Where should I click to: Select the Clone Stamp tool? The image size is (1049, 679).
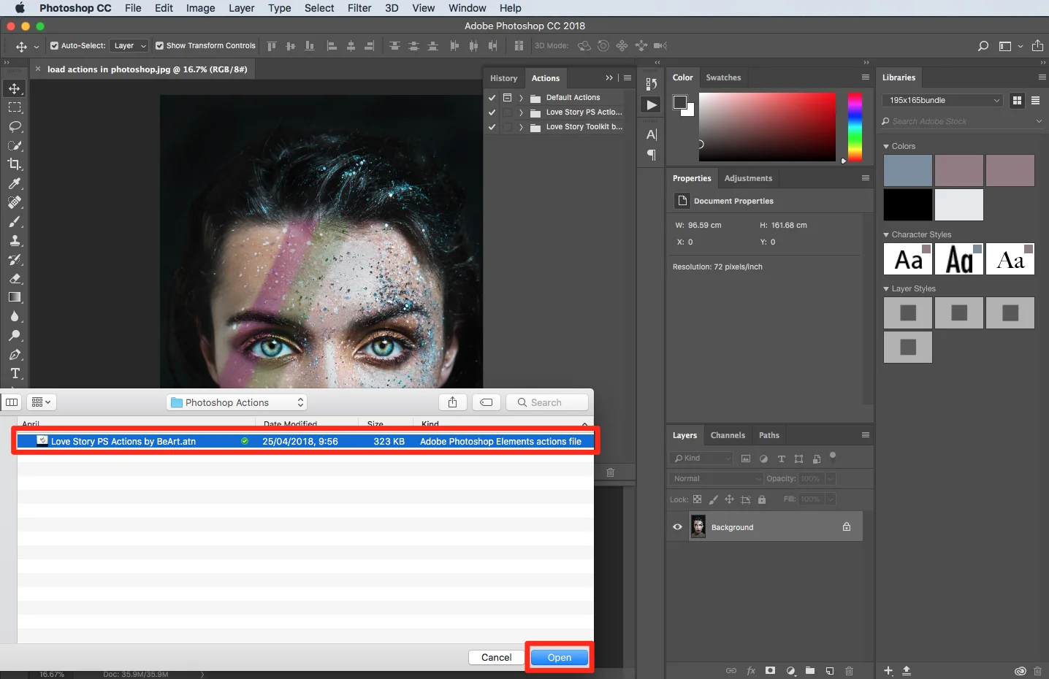[15, 240]
